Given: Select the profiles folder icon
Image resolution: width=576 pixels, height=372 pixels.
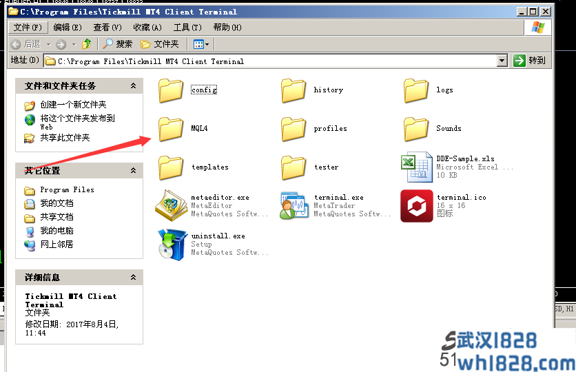Looking at the screenshot, I should pyautogui.click(x=294, y=129).
